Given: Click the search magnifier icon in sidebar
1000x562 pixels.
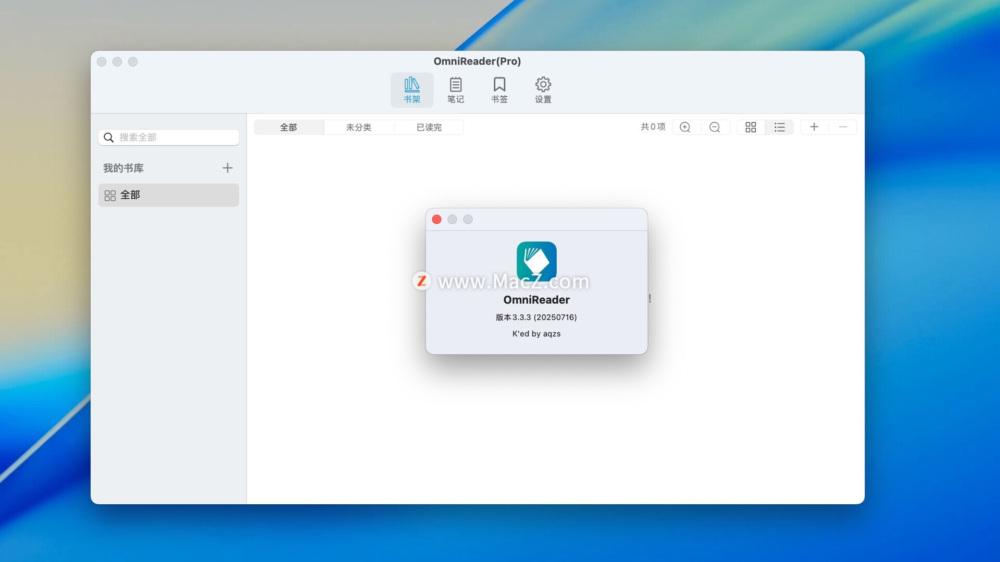Looking at the screenshot, I should [108, 137].
